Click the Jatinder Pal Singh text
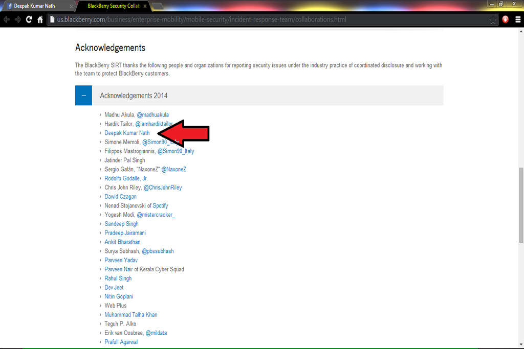This screenshot has height=349, width=524. (x=125, y=160)
